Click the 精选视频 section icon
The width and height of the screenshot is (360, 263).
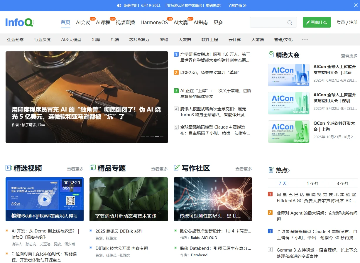coord(9,168)
